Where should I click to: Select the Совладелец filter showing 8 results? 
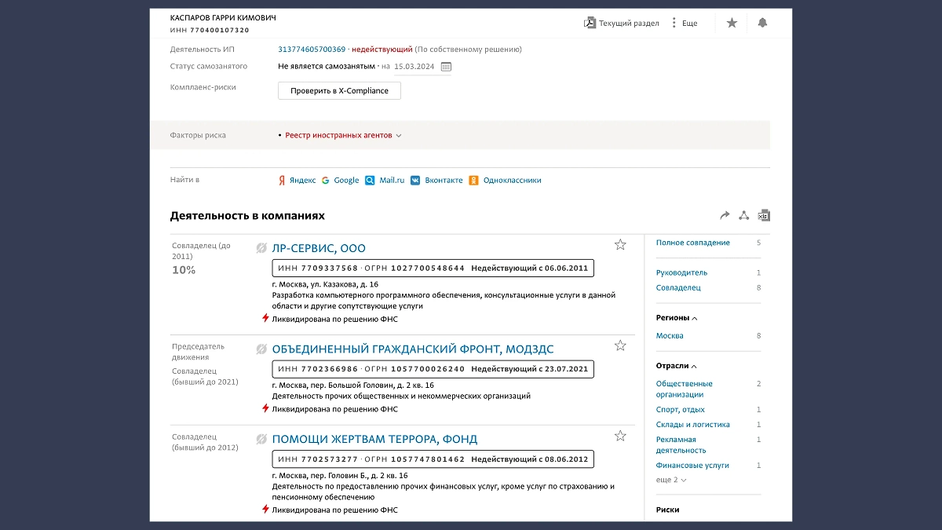[x=677, y=287]
